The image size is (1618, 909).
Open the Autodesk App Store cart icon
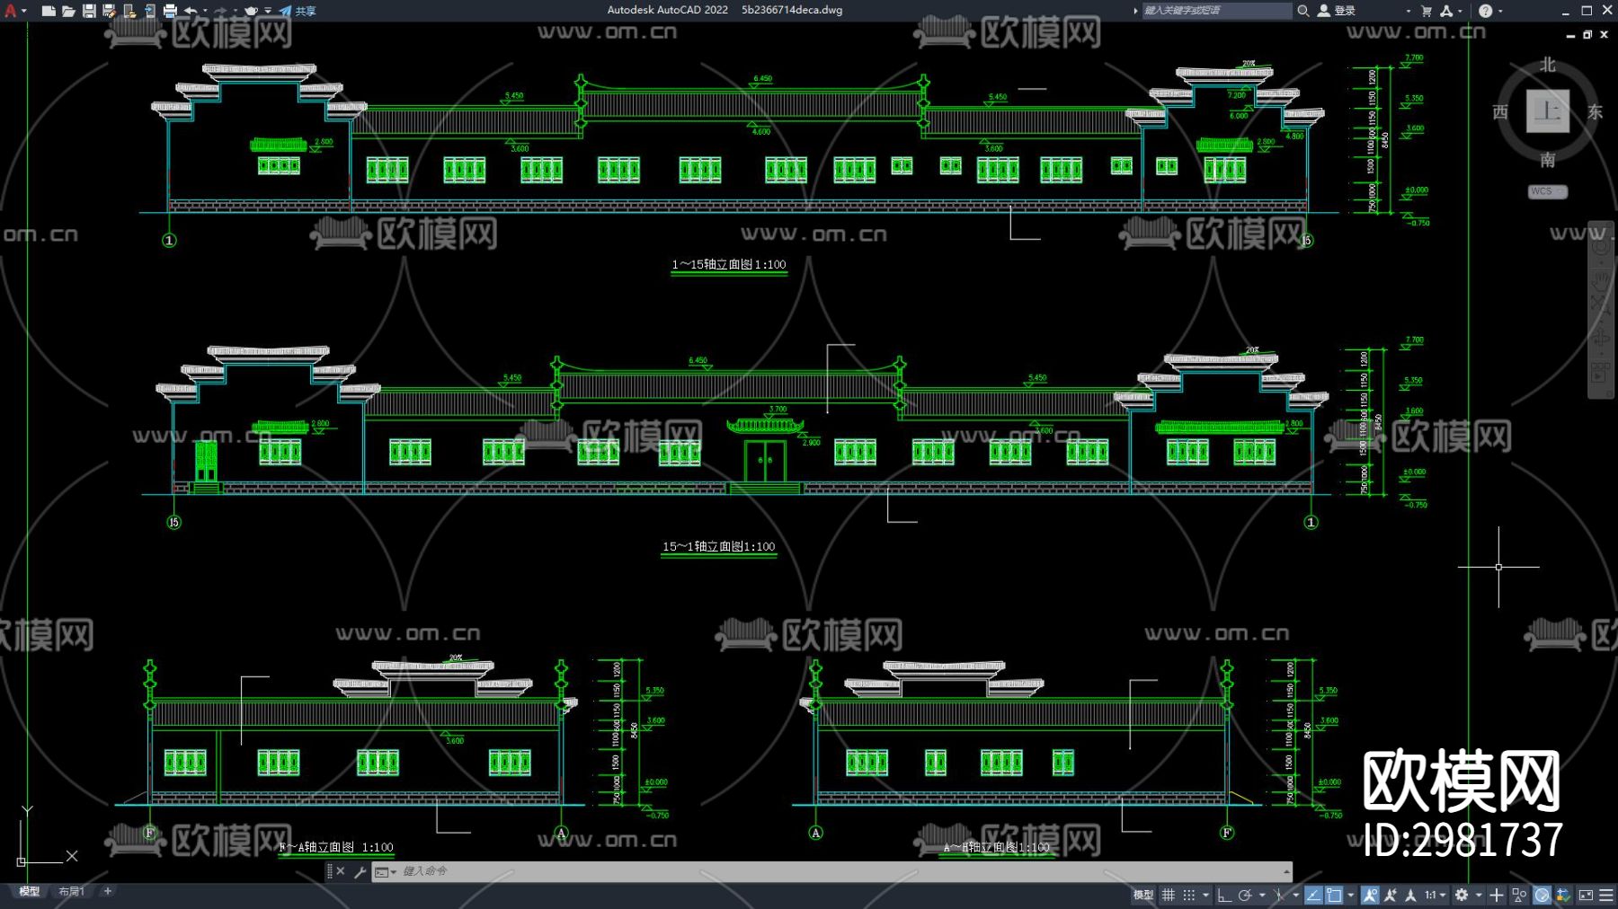coord(1427,11)
